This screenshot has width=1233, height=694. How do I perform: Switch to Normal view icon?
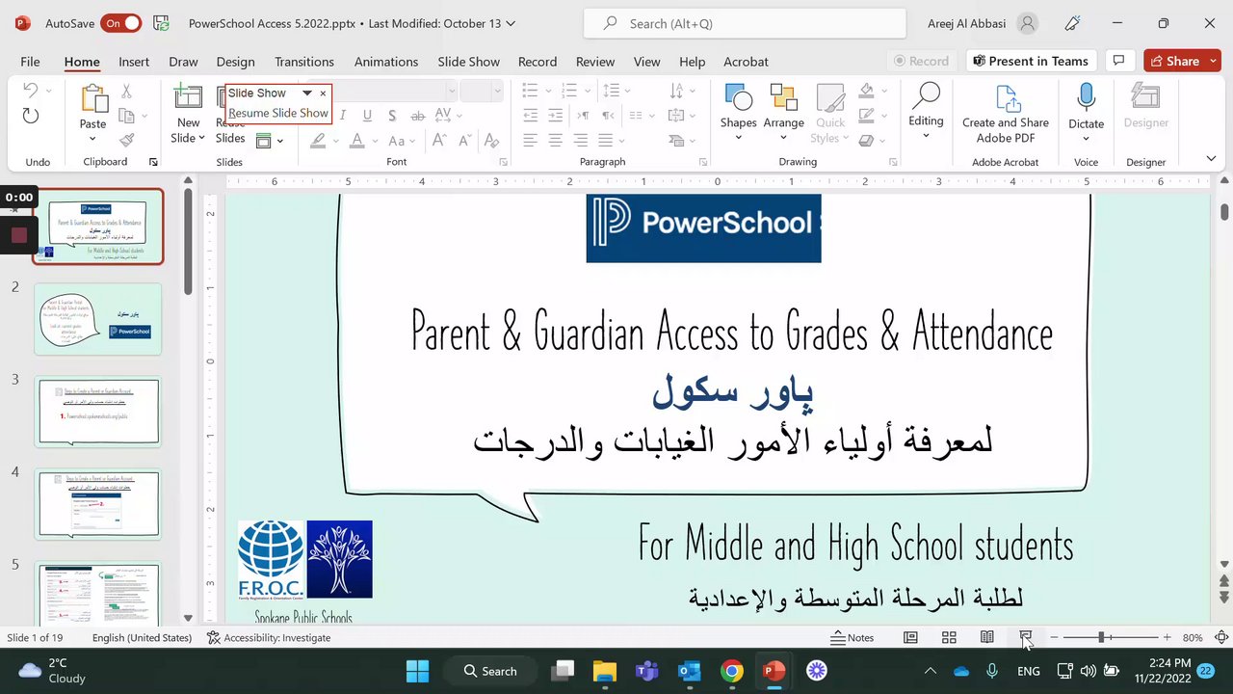point(910,638)
